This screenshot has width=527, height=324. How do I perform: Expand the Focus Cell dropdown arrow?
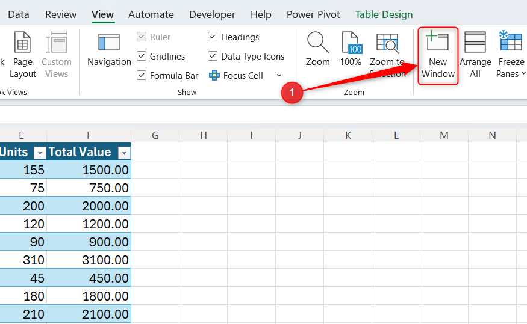(279, 76)
